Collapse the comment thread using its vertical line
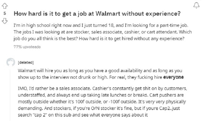The width and height of the screenshot is (203, 122). pos(10,95)
